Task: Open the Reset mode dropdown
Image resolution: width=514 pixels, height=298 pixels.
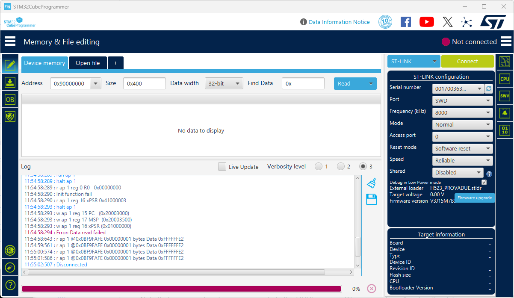Action: pos(462,148)
